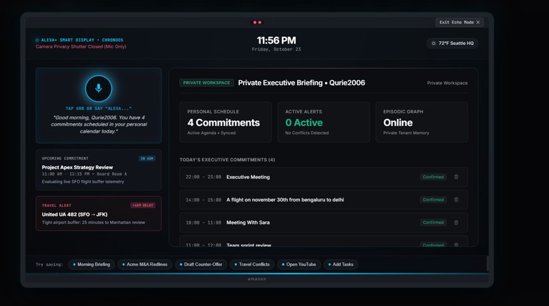Open the United UA 482 travel alert

tap(98, 214)
